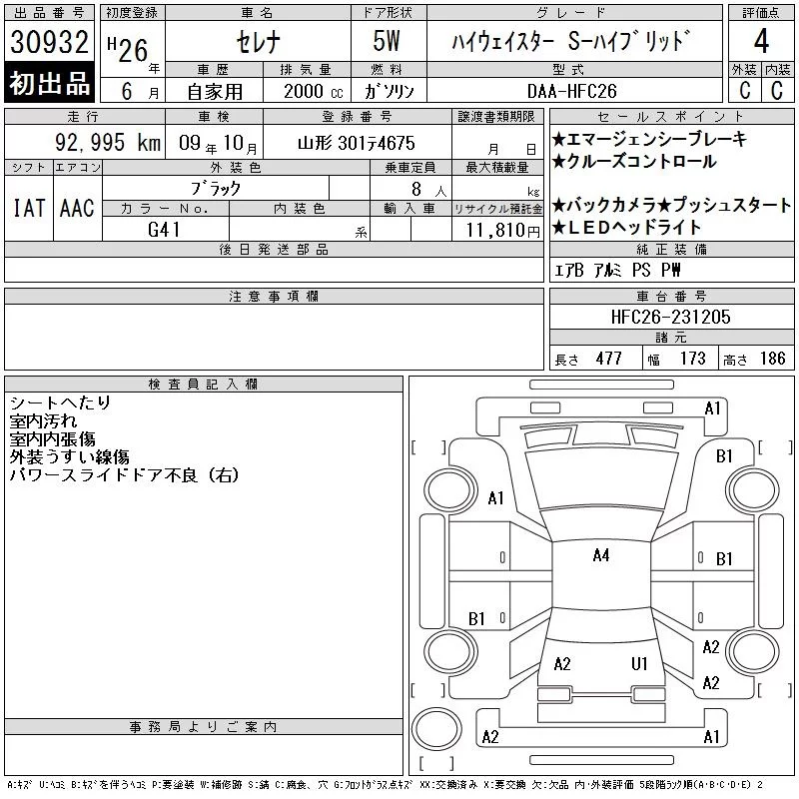Click the width value 173
Image resolution: width=799 pixels, height=799 pixels.
tap(693, 359)
